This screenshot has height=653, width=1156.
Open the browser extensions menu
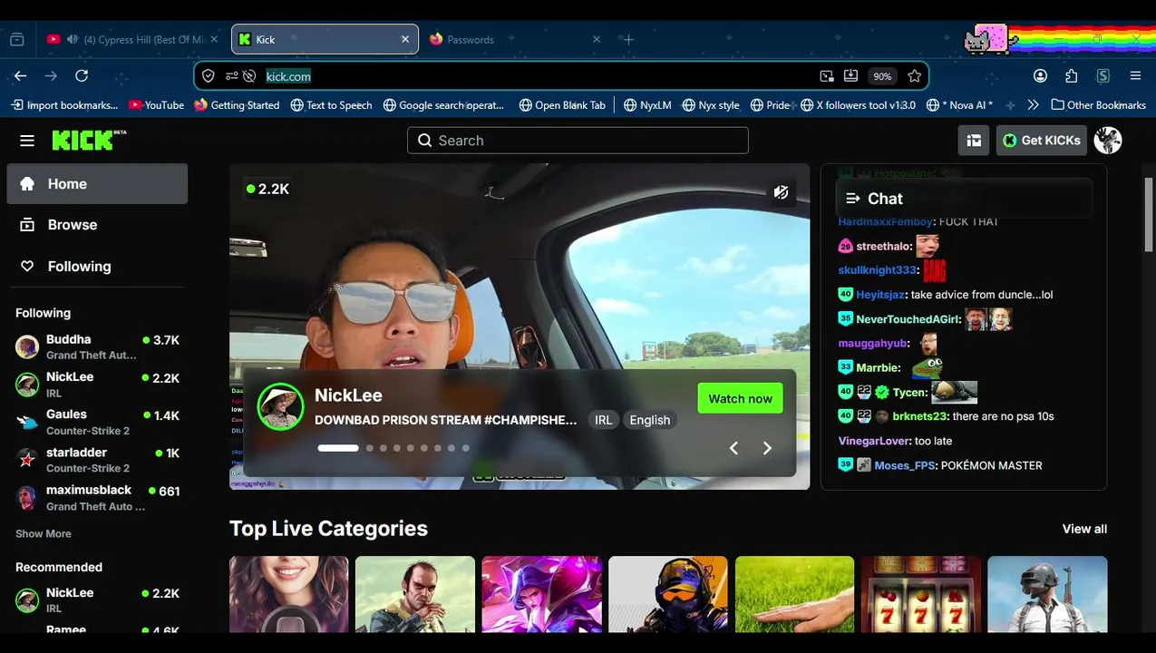(1072, 76)
